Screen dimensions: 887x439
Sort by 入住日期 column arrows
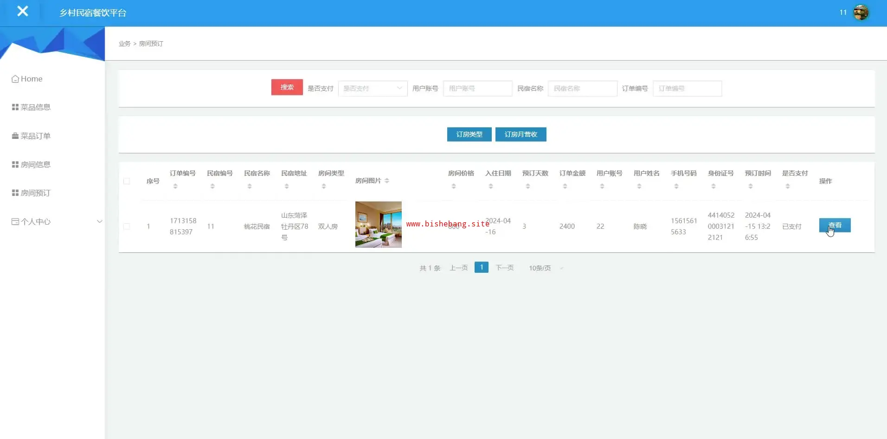click(491, 186)
